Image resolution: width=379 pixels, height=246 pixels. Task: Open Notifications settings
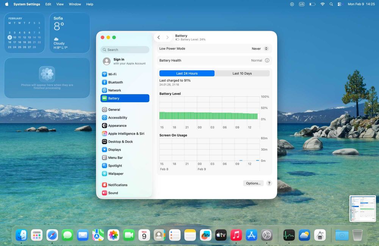(125, 185)
